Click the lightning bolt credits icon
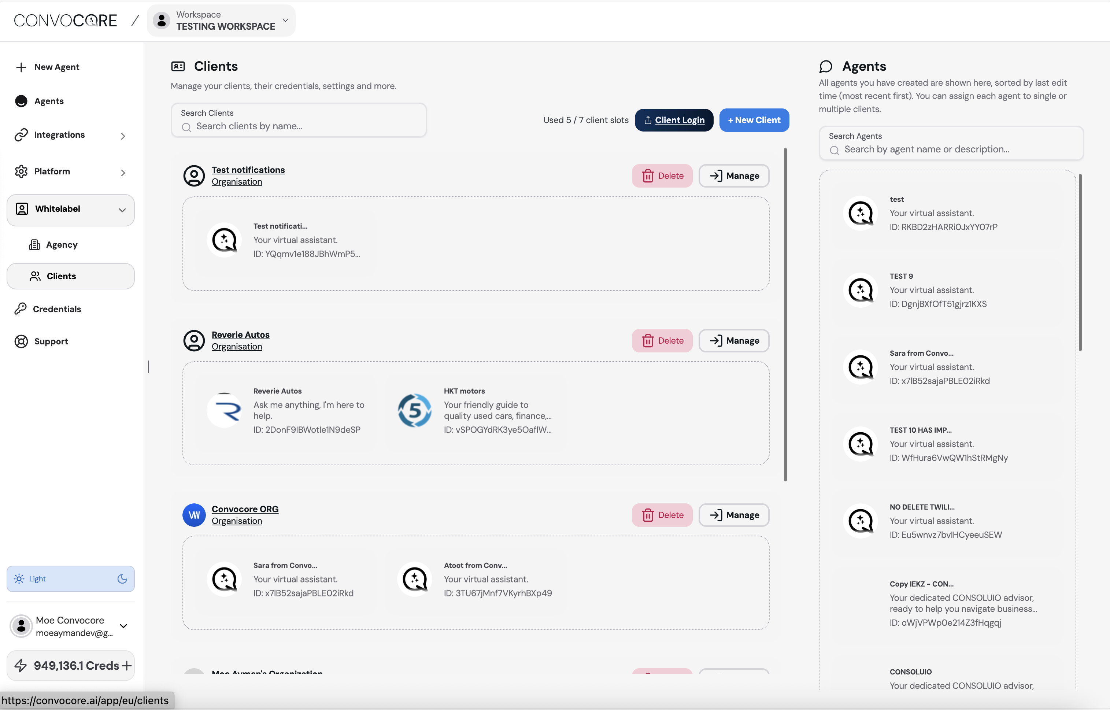The width and height of the screenshot is (1110, 710). click(21, 665)
